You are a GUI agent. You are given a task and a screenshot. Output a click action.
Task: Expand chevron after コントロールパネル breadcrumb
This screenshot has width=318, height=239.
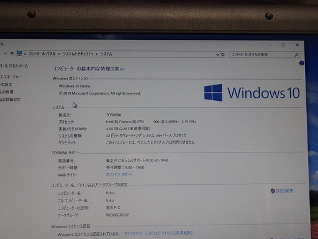(59, 54)
